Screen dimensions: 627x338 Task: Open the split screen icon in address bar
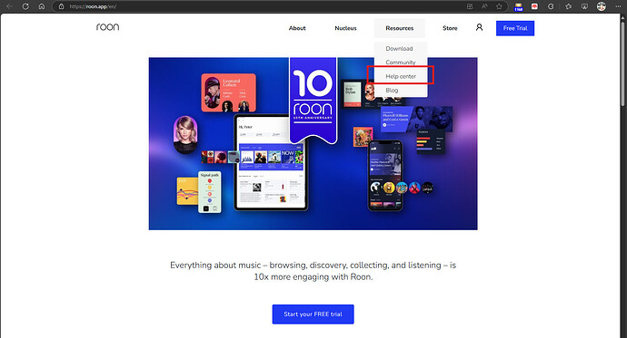(x=470, y=6)
